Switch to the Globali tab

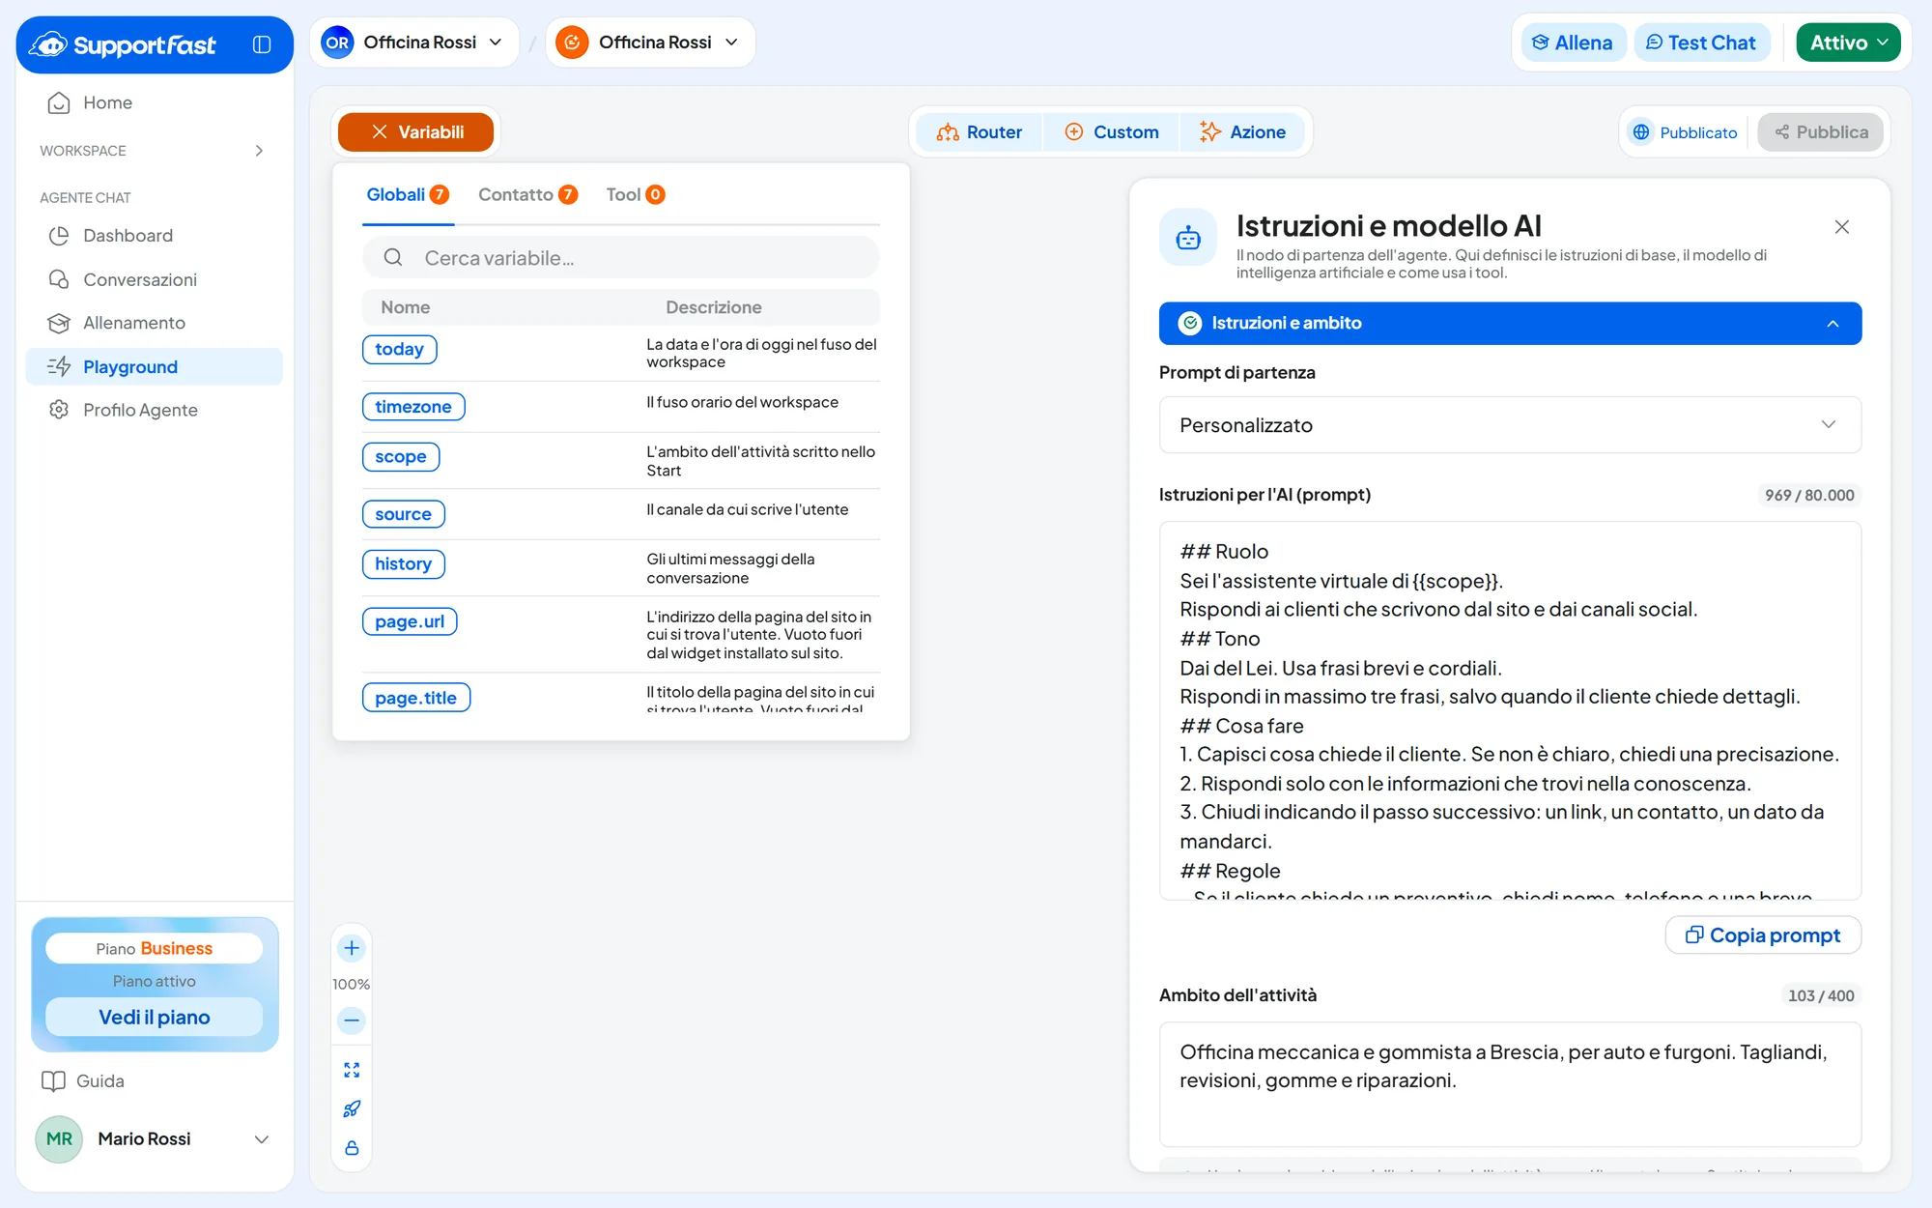tap(408, 195)
